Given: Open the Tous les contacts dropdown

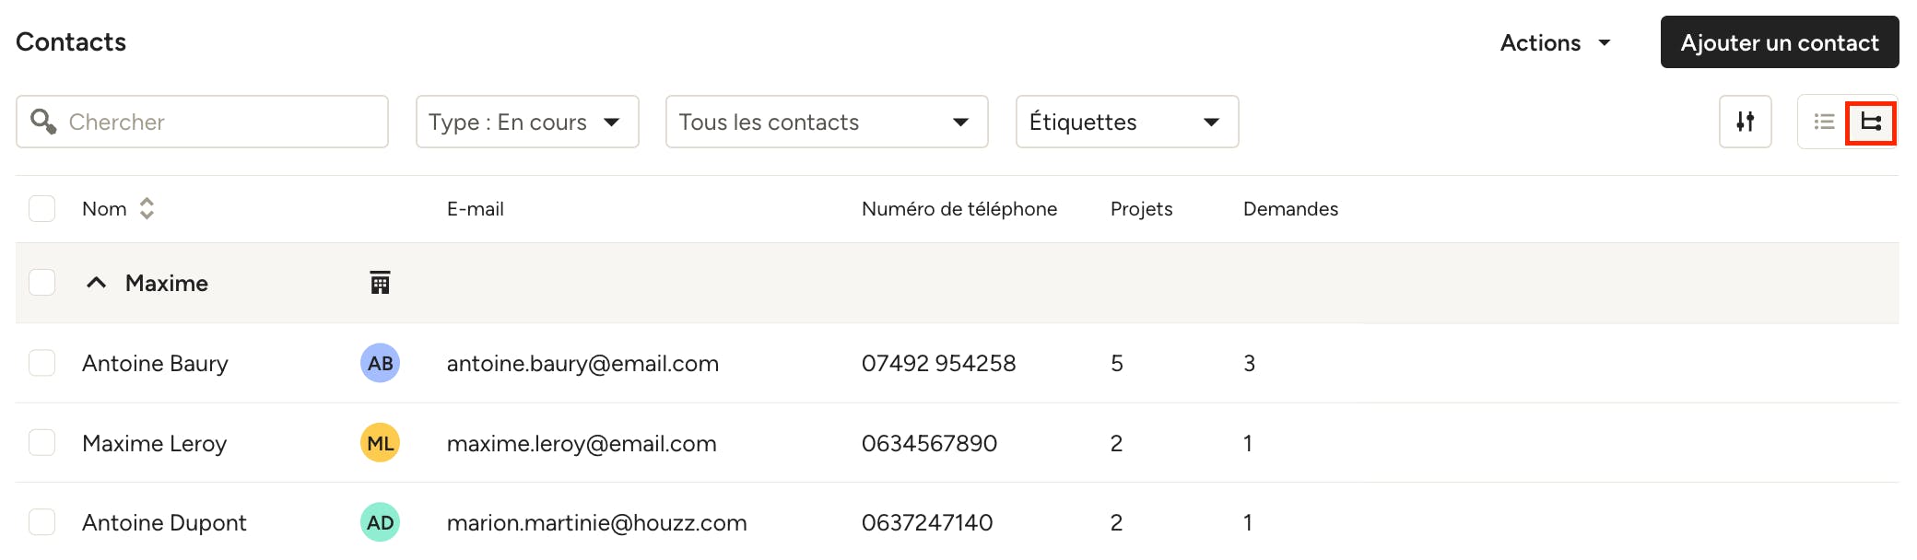Looking at the screenshot, I should pos(827,122).
